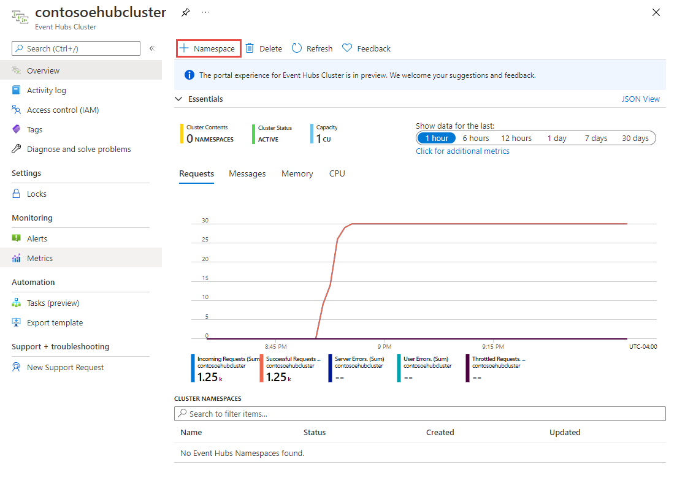Open the Tags sidebar item

click(x=34, y=129)
